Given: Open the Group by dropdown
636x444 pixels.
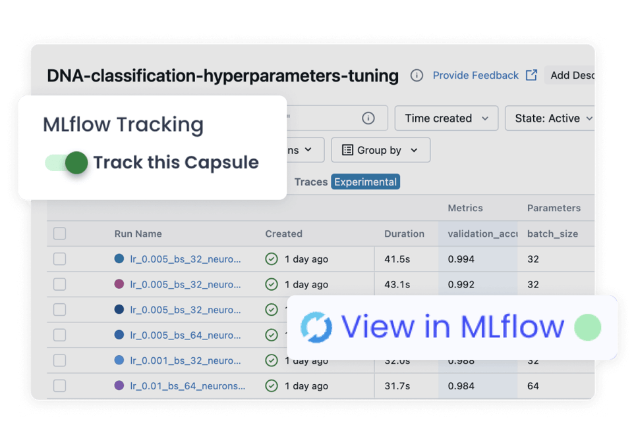Looking at the screenshot, I should point(380,150).
